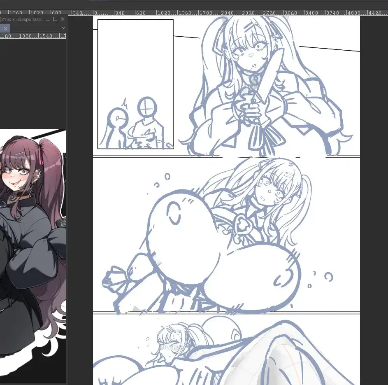Expand the document tab list chevron
Image resolution: width=388 pixels, height=385 pixels.
(63, 28)
